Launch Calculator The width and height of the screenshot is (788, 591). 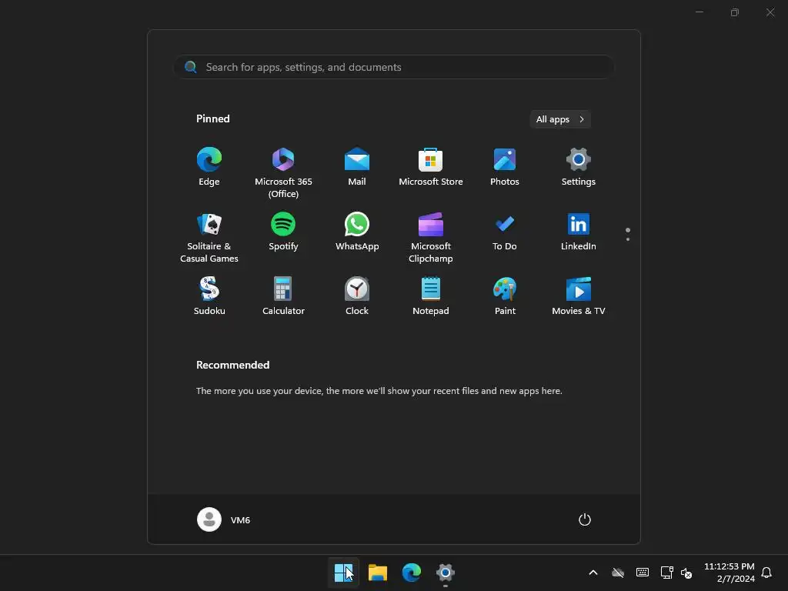(x=283, y=296)
